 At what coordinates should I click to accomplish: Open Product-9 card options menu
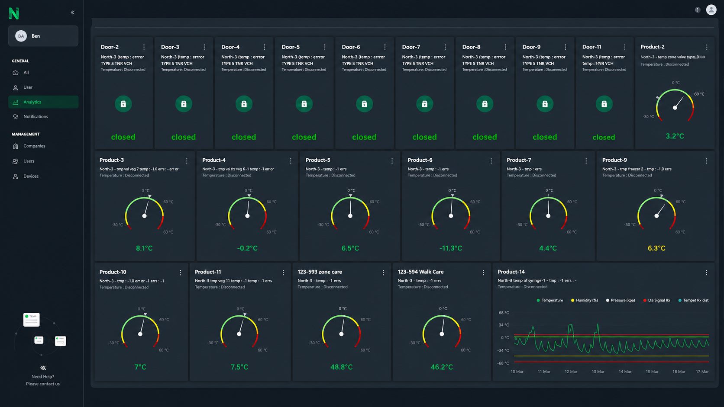point(706,161)
